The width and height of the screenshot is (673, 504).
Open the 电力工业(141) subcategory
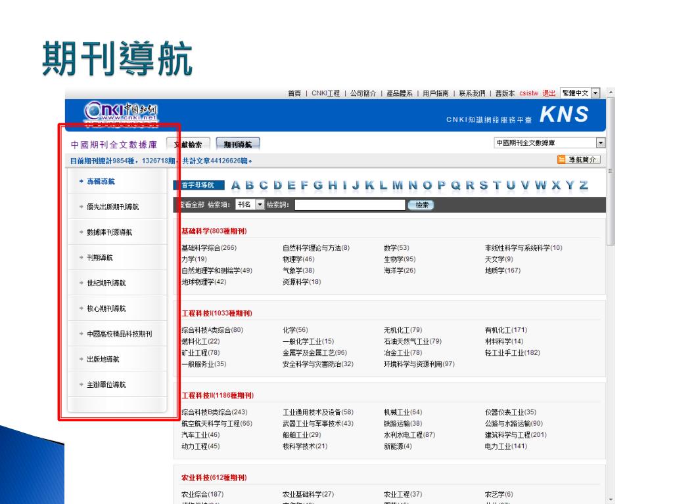pyautogui.click(x=505, y=446)
